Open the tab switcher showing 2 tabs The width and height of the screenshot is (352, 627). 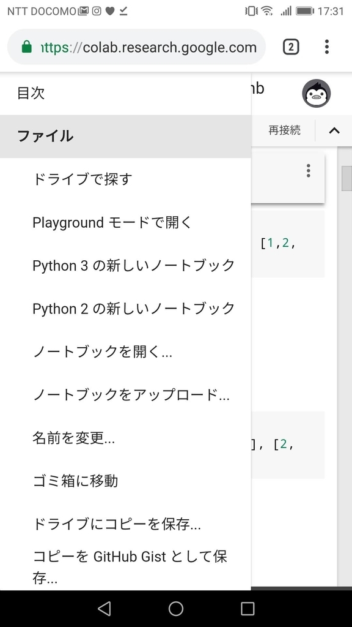coord(291,47)
